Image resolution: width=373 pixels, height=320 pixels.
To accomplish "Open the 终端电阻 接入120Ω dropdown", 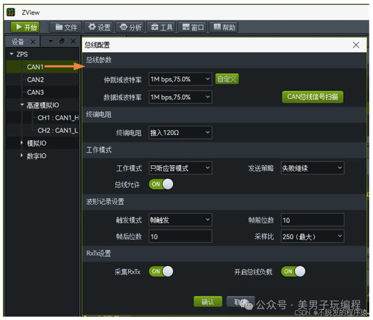I will point(180,132).
